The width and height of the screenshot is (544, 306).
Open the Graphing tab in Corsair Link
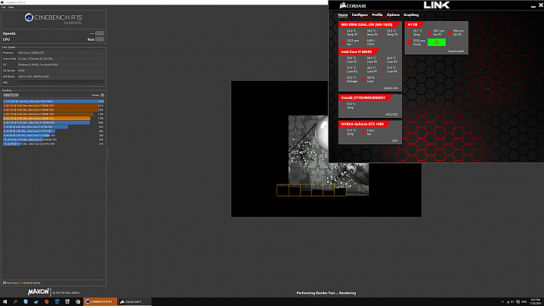tap(411, 15)
